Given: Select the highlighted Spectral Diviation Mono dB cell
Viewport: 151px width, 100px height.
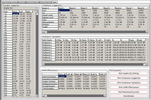Looking at the screenshot, I should pos(62,77).
